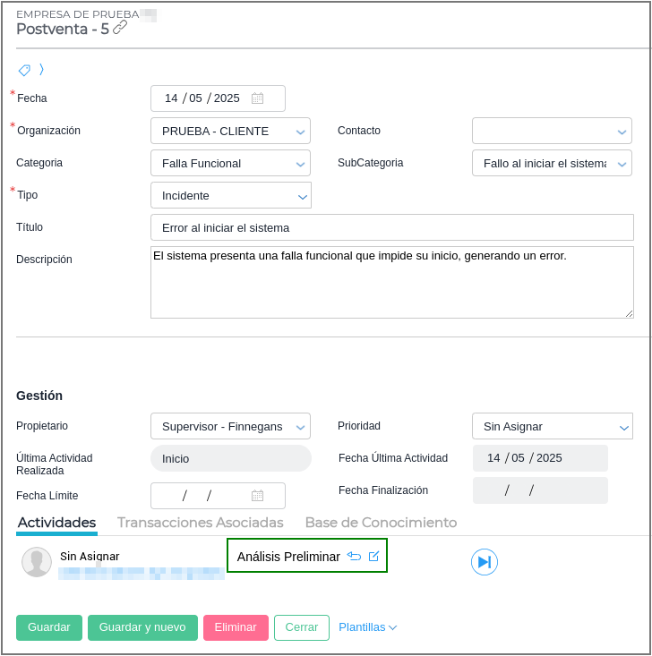Click the Eliminar button
Image resolution: width=652 pixels, height=656 pixels.
236,627
